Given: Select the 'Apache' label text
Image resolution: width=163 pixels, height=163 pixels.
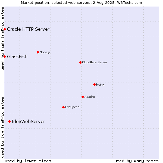Looking at the screenshot, I should [x=90, y=97].
